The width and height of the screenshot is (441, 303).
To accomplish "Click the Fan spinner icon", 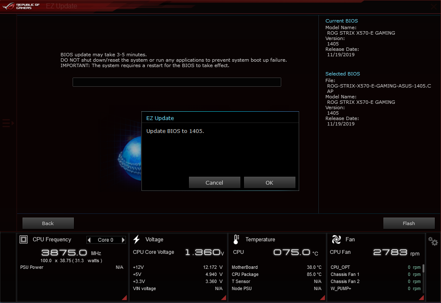I will (x=336, y=240).
